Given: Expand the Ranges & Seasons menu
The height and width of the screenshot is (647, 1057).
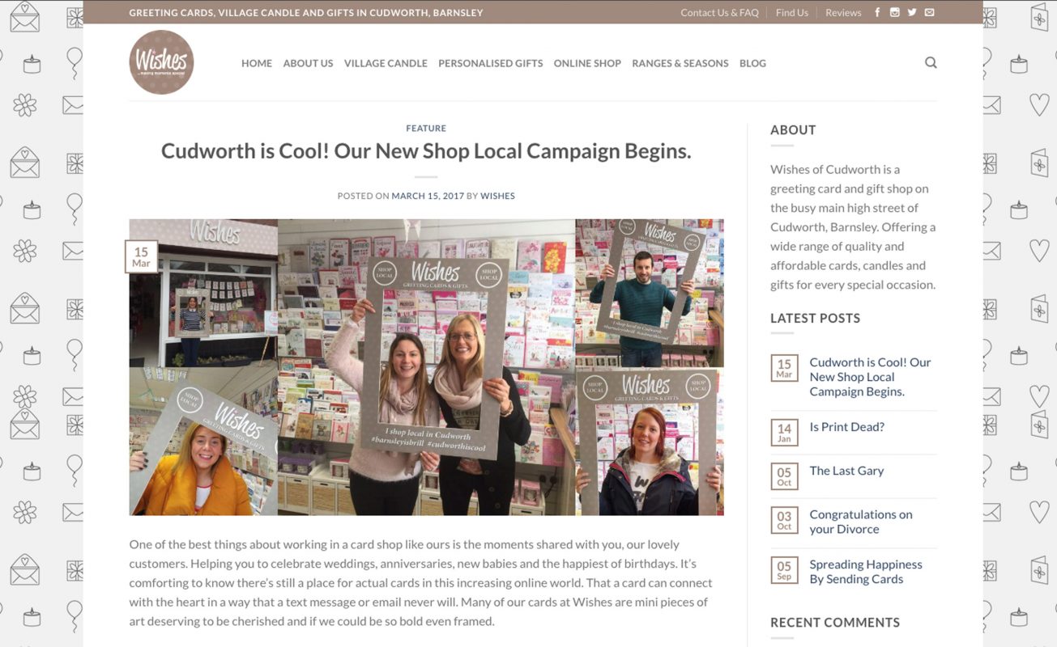Looking at the screenshot, I should click(x=680, y=63).
